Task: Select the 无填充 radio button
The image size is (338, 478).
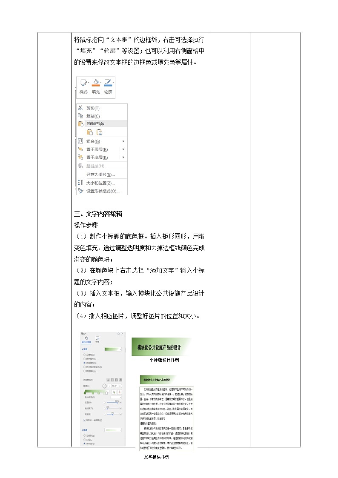Action: coord(84,355)
